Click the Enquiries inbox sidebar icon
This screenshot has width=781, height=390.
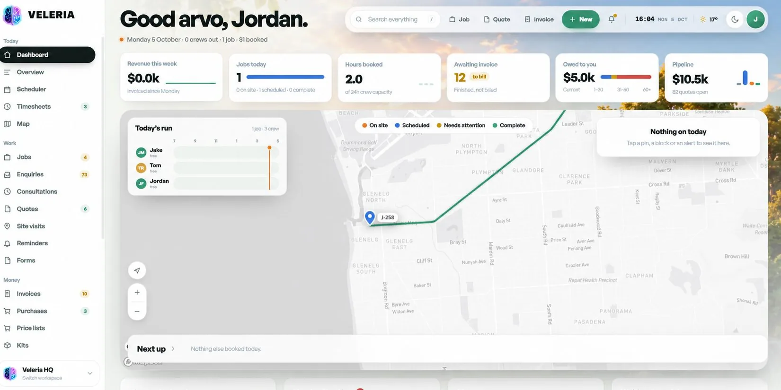point(7,174)
